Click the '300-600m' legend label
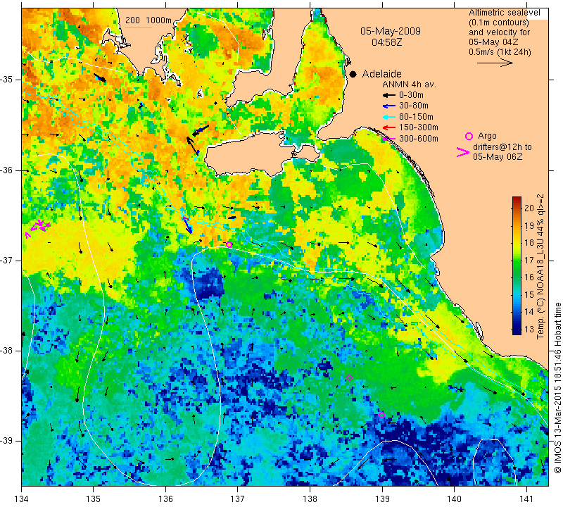 [418, 139]
